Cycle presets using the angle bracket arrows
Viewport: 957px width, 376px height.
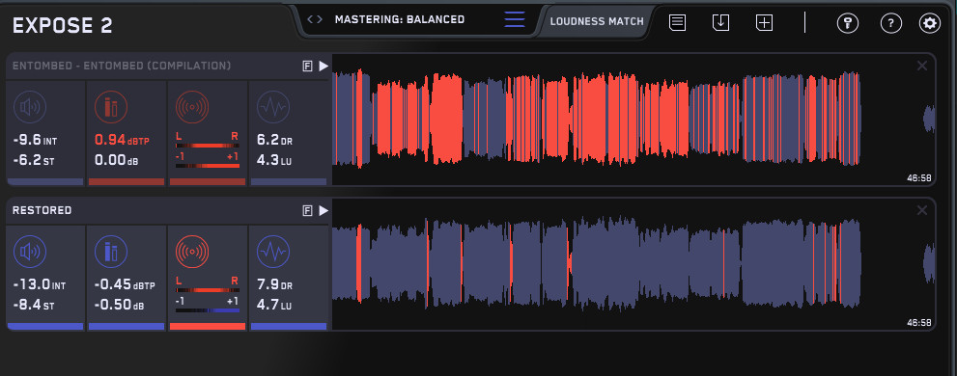click(x=315, y=19)
